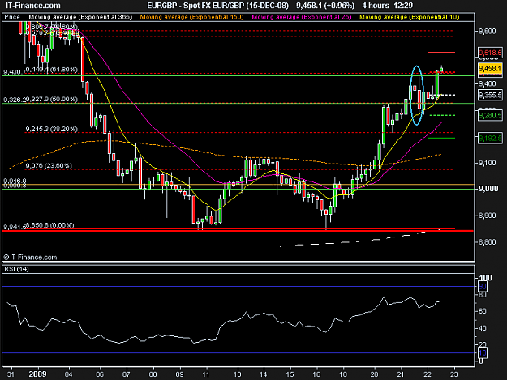Click the 9,430.7 horizontal line label
Viewport: 507px width, 380px height.
coord(15,71)
